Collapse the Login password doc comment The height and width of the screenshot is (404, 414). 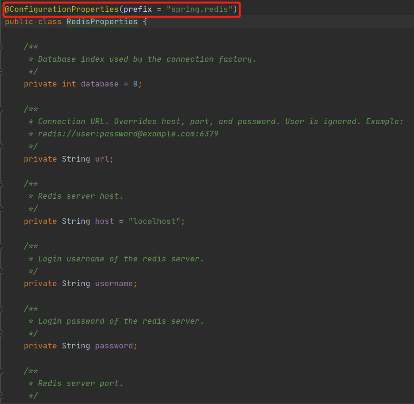(1, 308)
